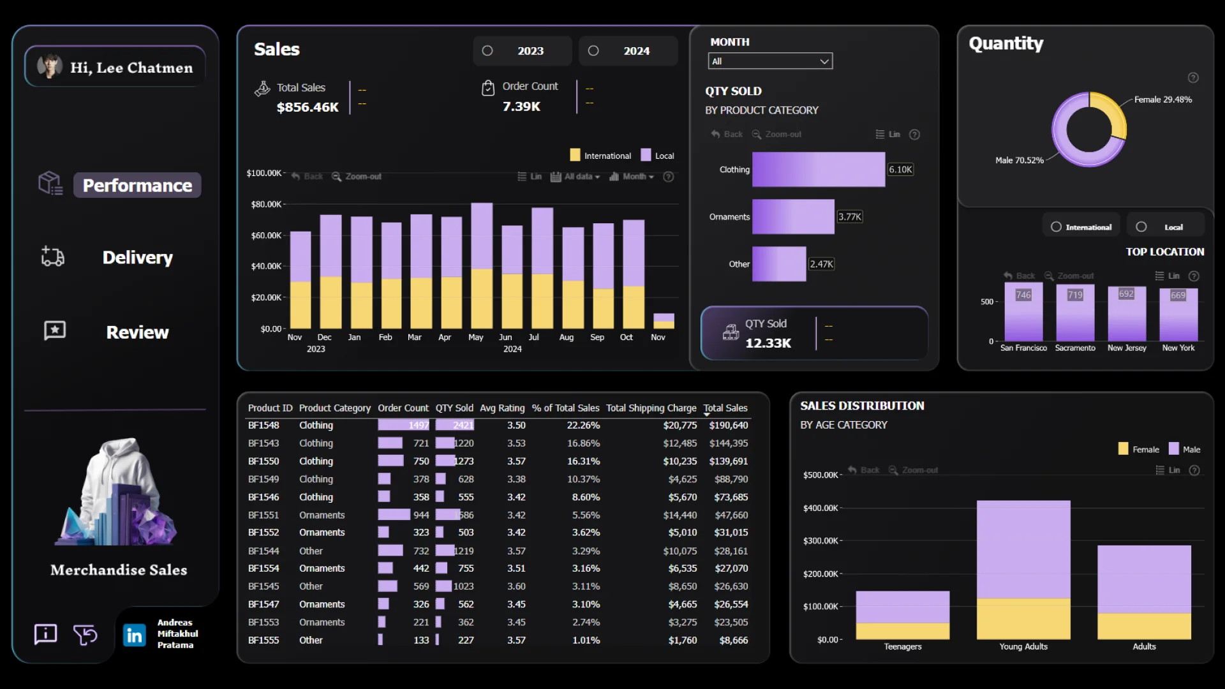Click the reset filters undo icon
This screenshot has width=1225, height=689.
click(85, 634)
